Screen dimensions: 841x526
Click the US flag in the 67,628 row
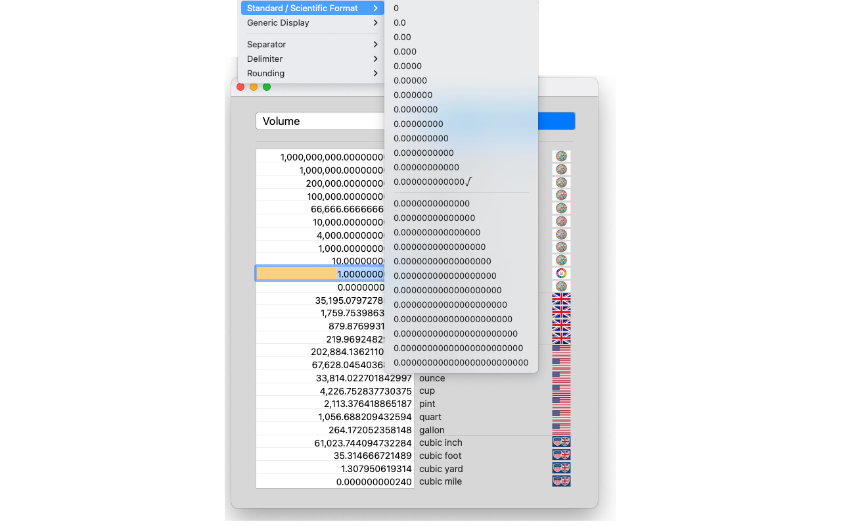point(561,364)
